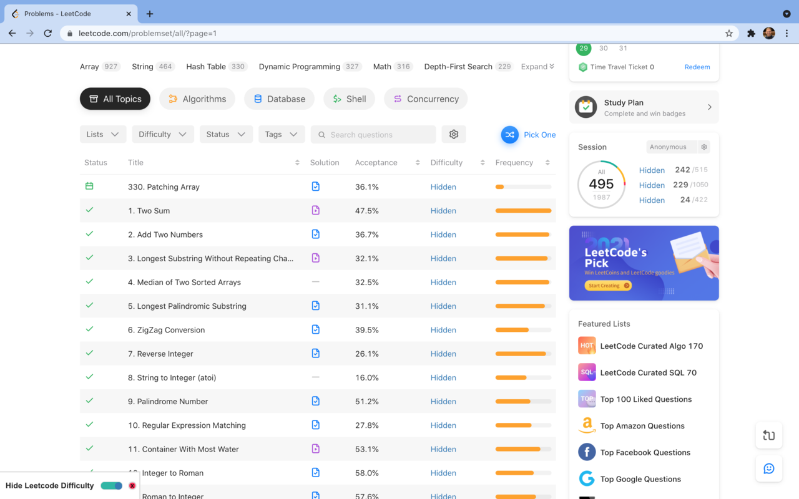Select the Concurrency category
The height and width of the screenshot is (499, 799).
point(426,99)
